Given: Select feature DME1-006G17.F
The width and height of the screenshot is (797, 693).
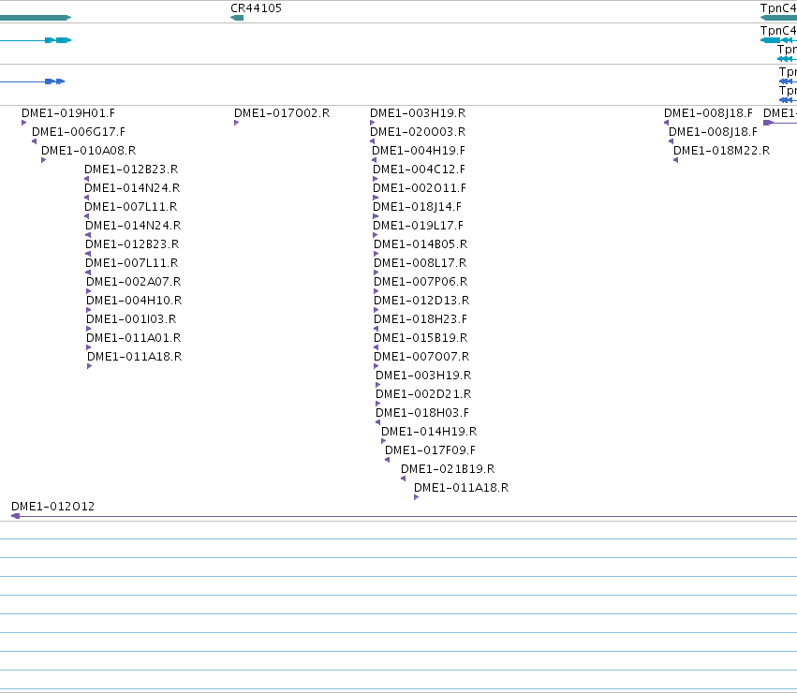Looking at the screenshot, I should pyautogui.click(x=79, y=132).
